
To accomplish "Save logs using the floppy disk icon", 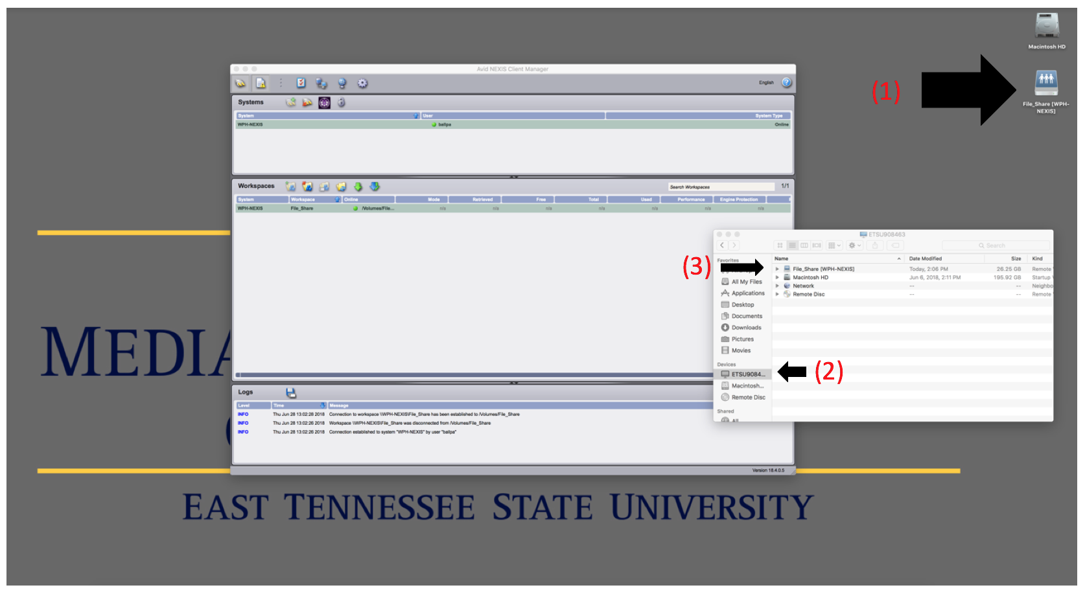I will pos(291,393).
